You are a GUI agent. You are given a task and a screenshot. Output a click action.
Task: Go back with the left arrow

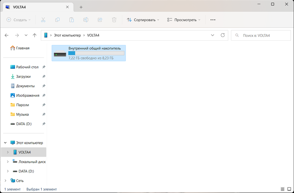[7, 35]
